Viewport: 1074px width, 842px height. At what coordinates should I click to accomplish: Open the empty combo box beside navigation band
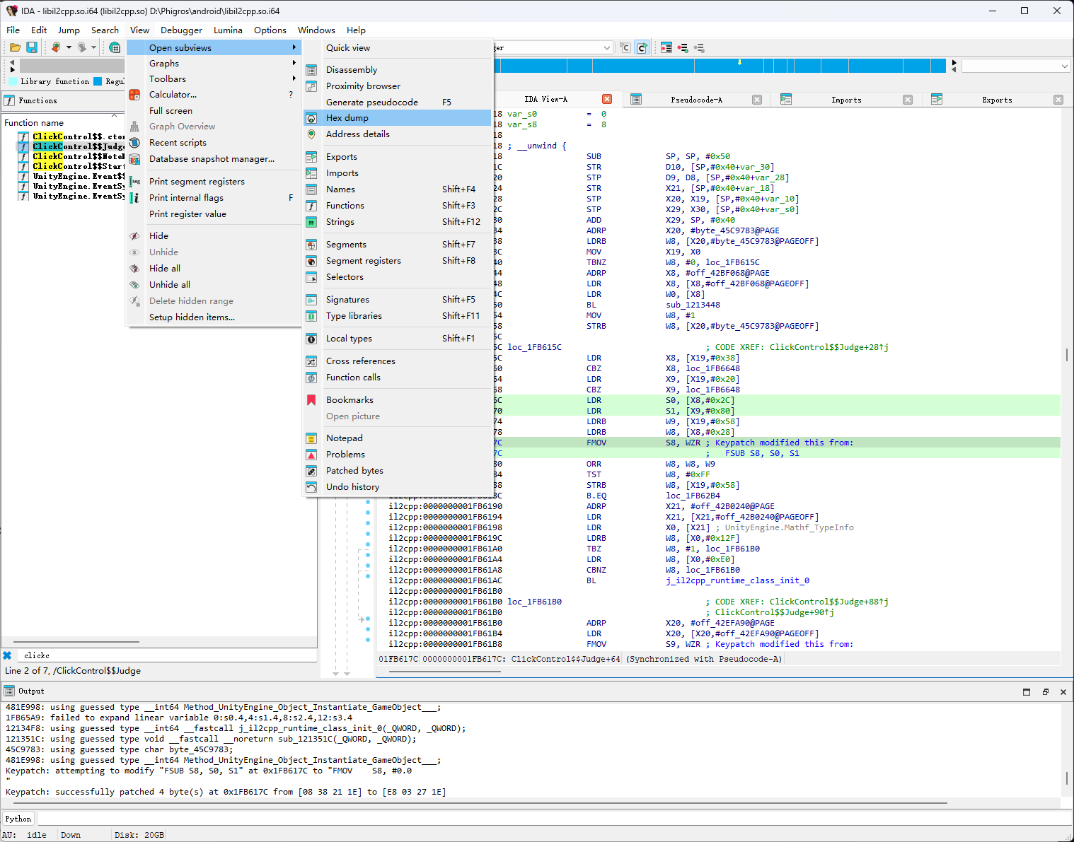1015,66
